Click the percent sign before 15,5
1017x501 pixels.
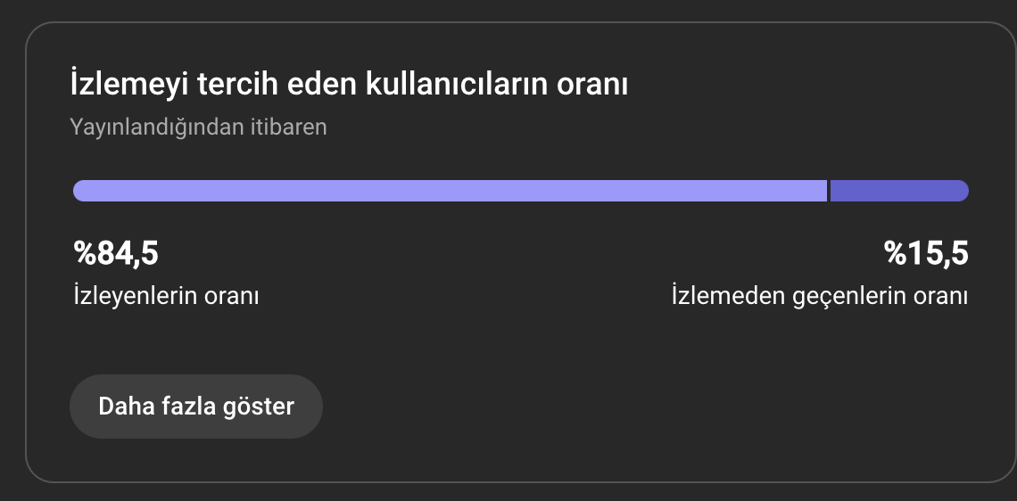(896, 253)
